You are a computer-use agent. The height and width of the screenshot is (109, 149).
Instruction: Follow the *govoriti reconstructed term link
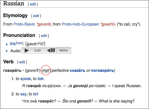(x=44, y=24)
